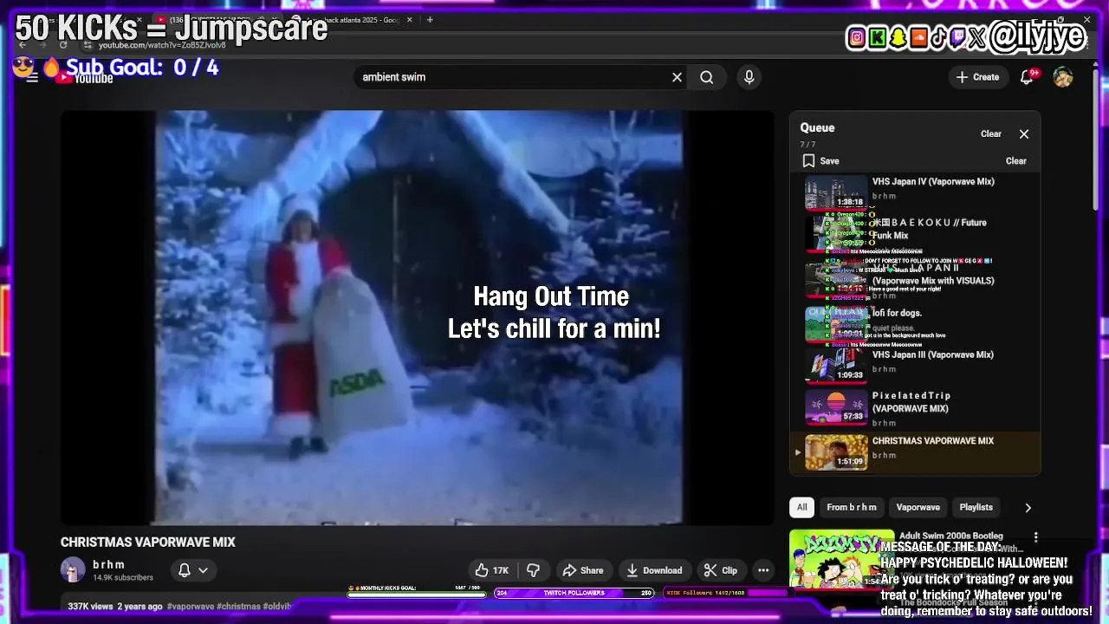The image size is (1109, 624).
Task: Close the Queue panel with its X
Action: coord(1024,134)
